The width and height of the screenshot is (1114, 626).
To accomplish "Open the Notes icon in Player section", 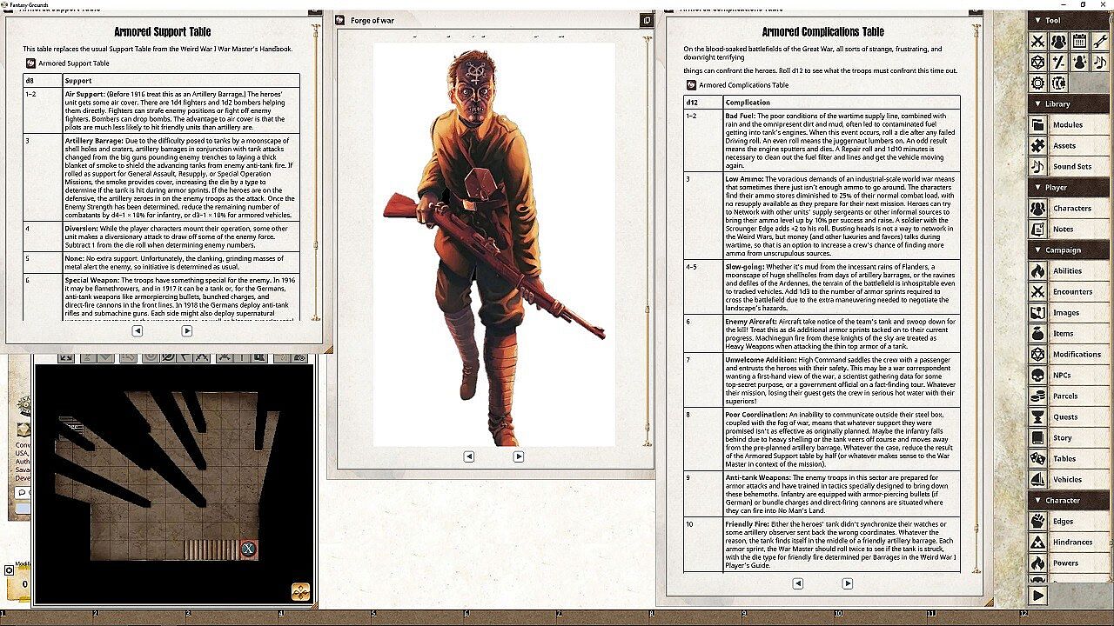I will [1037, 229].
